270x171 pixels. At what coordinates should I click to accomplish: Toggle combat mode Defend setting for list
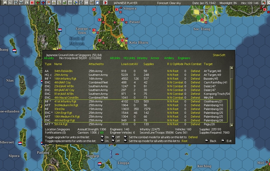pos(193,137)
